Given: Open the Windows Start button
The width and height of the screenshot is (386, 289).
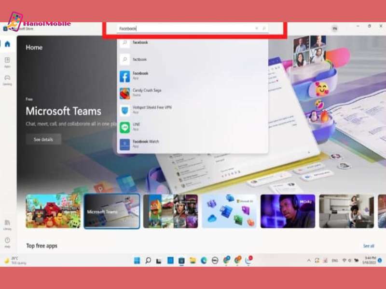Looking at the screenshot, I should coord(137,260).
